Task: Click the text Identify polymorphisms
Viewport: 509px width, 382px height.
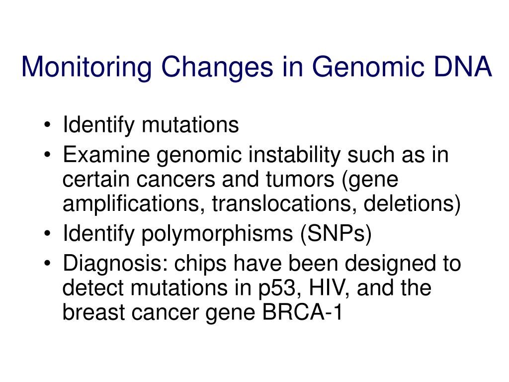Action: [178, 234]
